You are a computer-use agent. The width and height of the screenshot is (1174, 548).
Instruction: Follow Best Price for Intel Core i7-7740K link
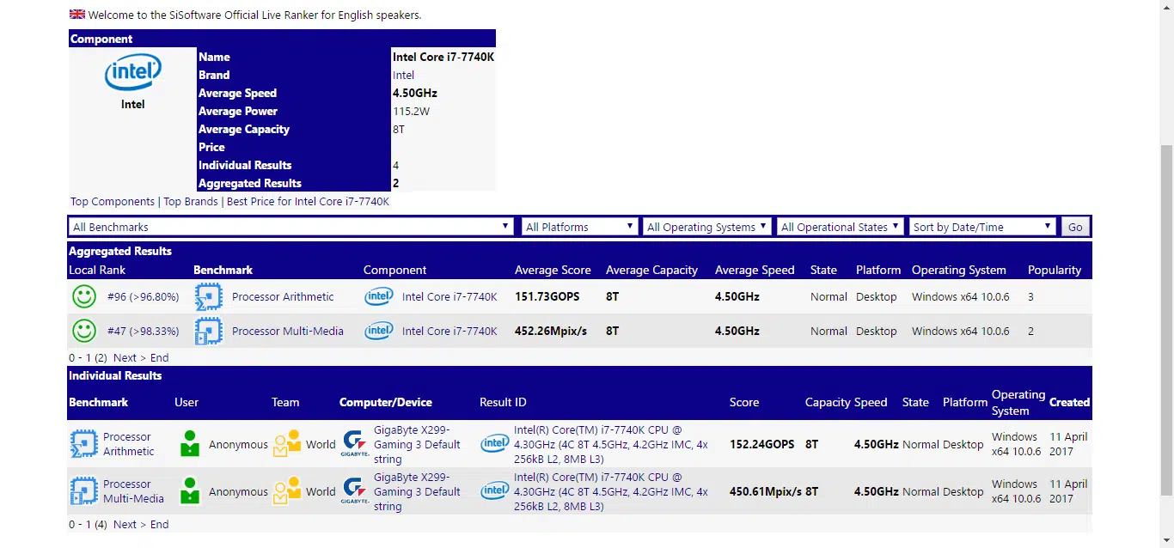(308, 201)
